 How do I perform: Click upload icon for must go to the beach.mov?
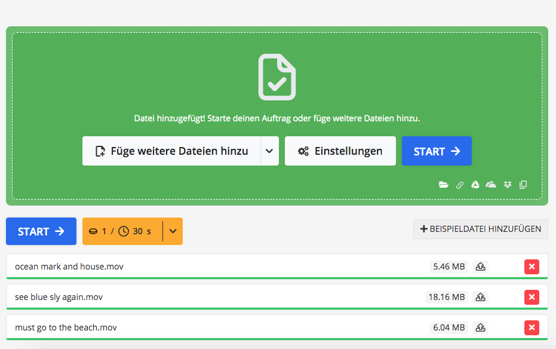click(x=480, y=327)
